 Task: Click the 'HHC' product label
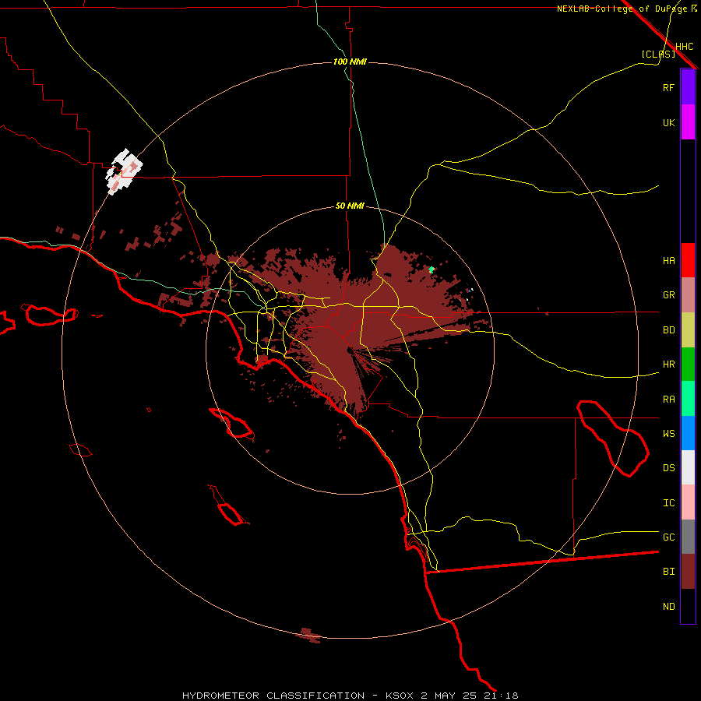click(x=684, y=47)
